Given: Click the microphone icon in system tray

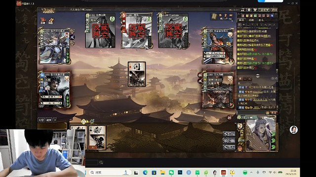Looking at the screenshot, I should (x=258, y=173).
